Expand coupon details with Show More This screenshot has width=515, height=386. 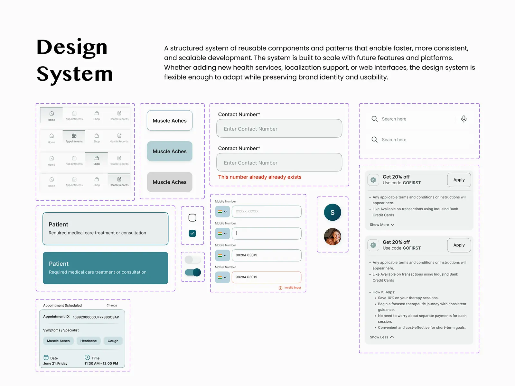pyautogui.click(x=382, y=225)
